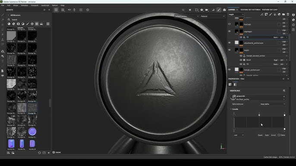Click the delete layer trash icon
296x166 pixels.
288,14
